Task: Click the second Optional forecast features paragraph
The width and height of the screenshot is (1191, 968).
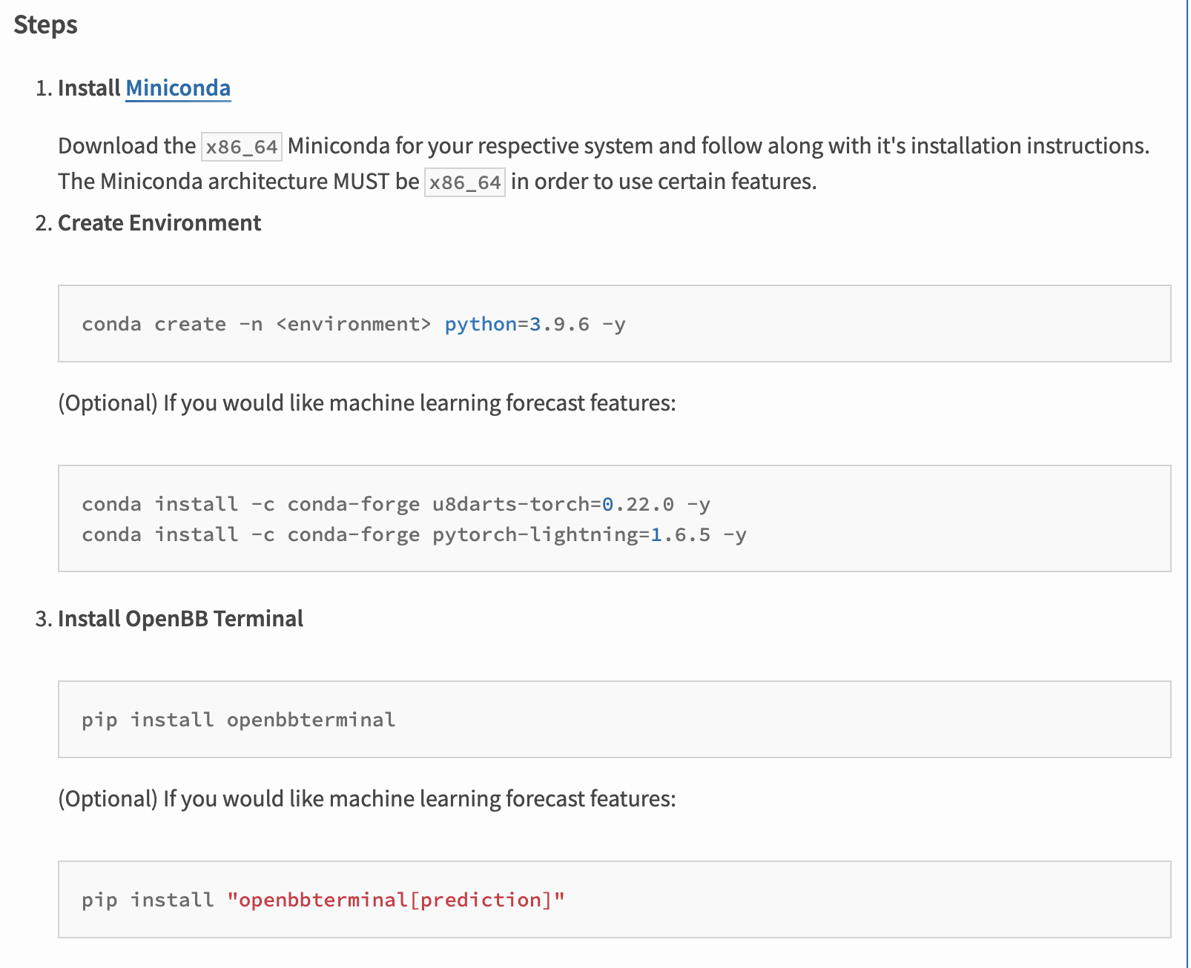Action: click(x=366, y=798)
